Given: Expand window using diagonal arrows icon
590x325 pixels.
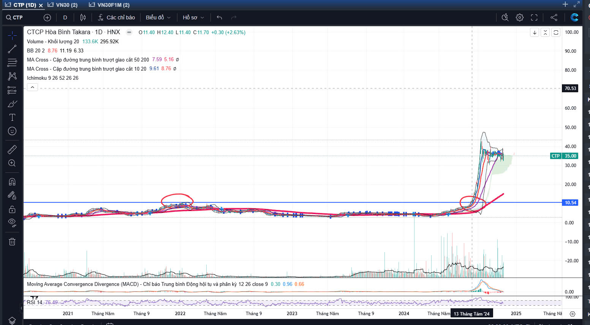Looking at the screenshot, I should [577, 4].
